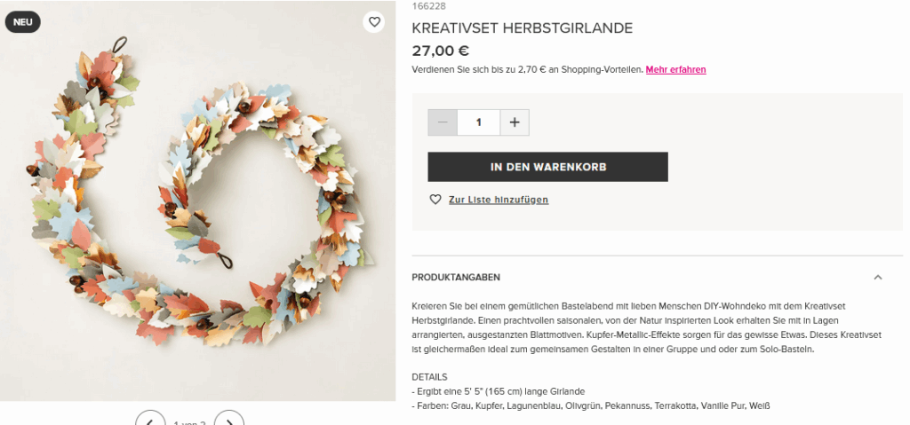The height and width of the screenshot is (425, 910).
Task: Click heart icon beside Zur Liste hinzufügen
Action: pyautogui.click(x=435, y=200)
